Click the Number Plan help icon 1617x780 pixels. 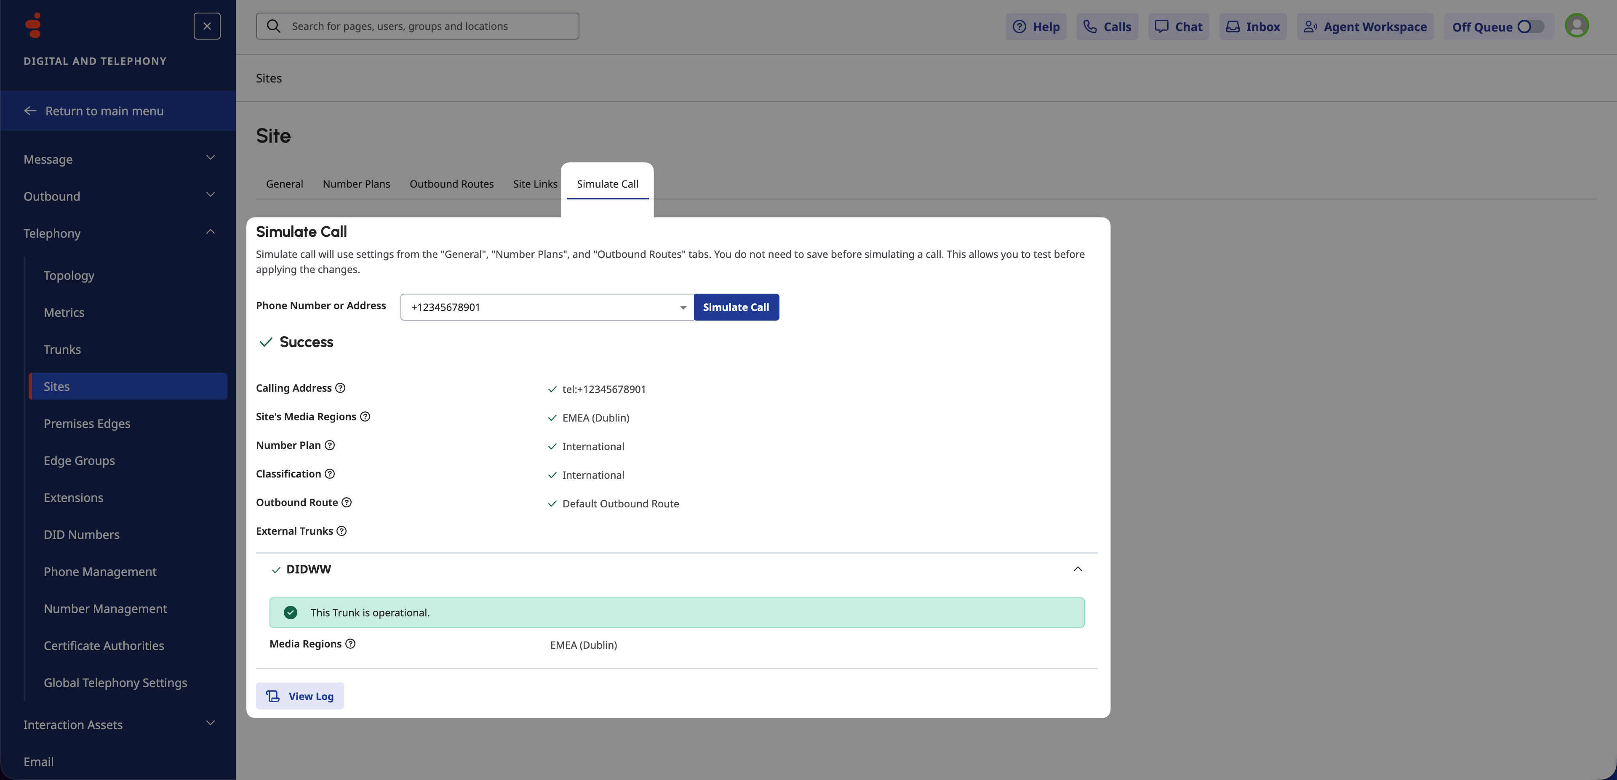[x=330, y=445]
